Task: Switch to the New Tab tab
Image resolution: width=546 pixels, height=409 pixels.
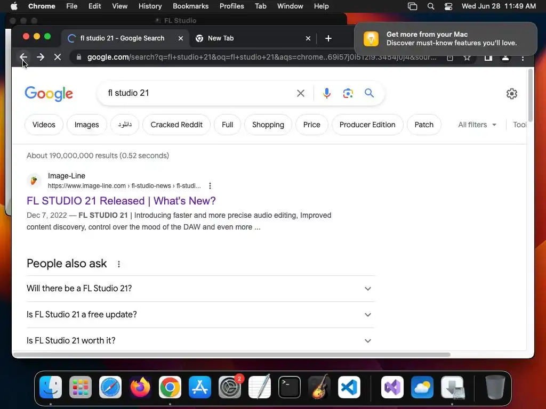Action: point(253,38)
